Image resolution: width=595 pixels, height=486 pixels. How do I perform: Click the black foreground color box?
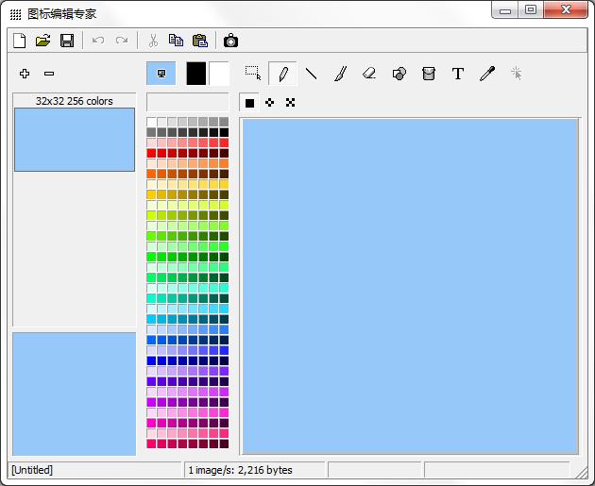[x=196, y=74]
